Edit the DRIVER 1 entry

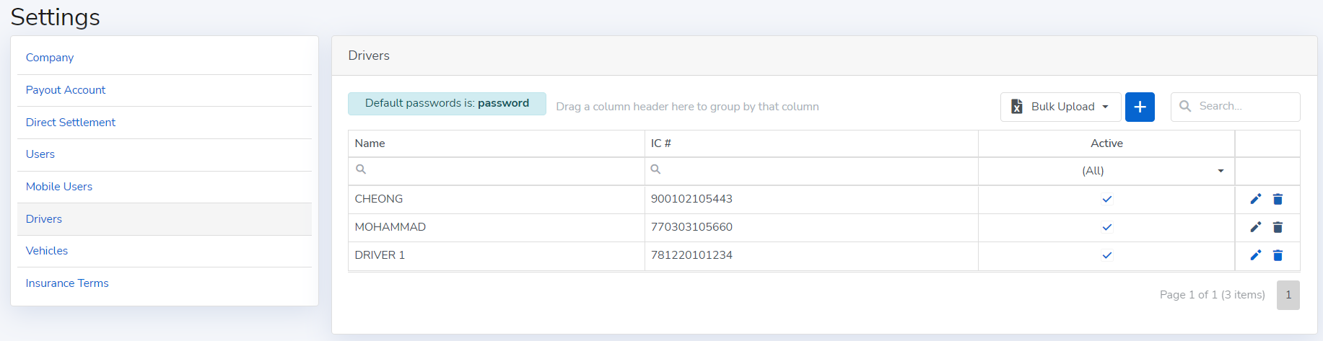[x=1256, y=255]
